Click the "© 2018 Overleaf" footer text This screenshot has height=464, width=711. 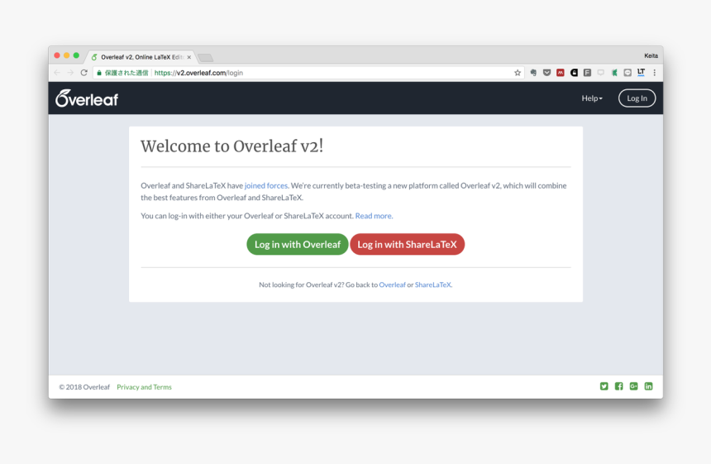(x=84, y=387)
